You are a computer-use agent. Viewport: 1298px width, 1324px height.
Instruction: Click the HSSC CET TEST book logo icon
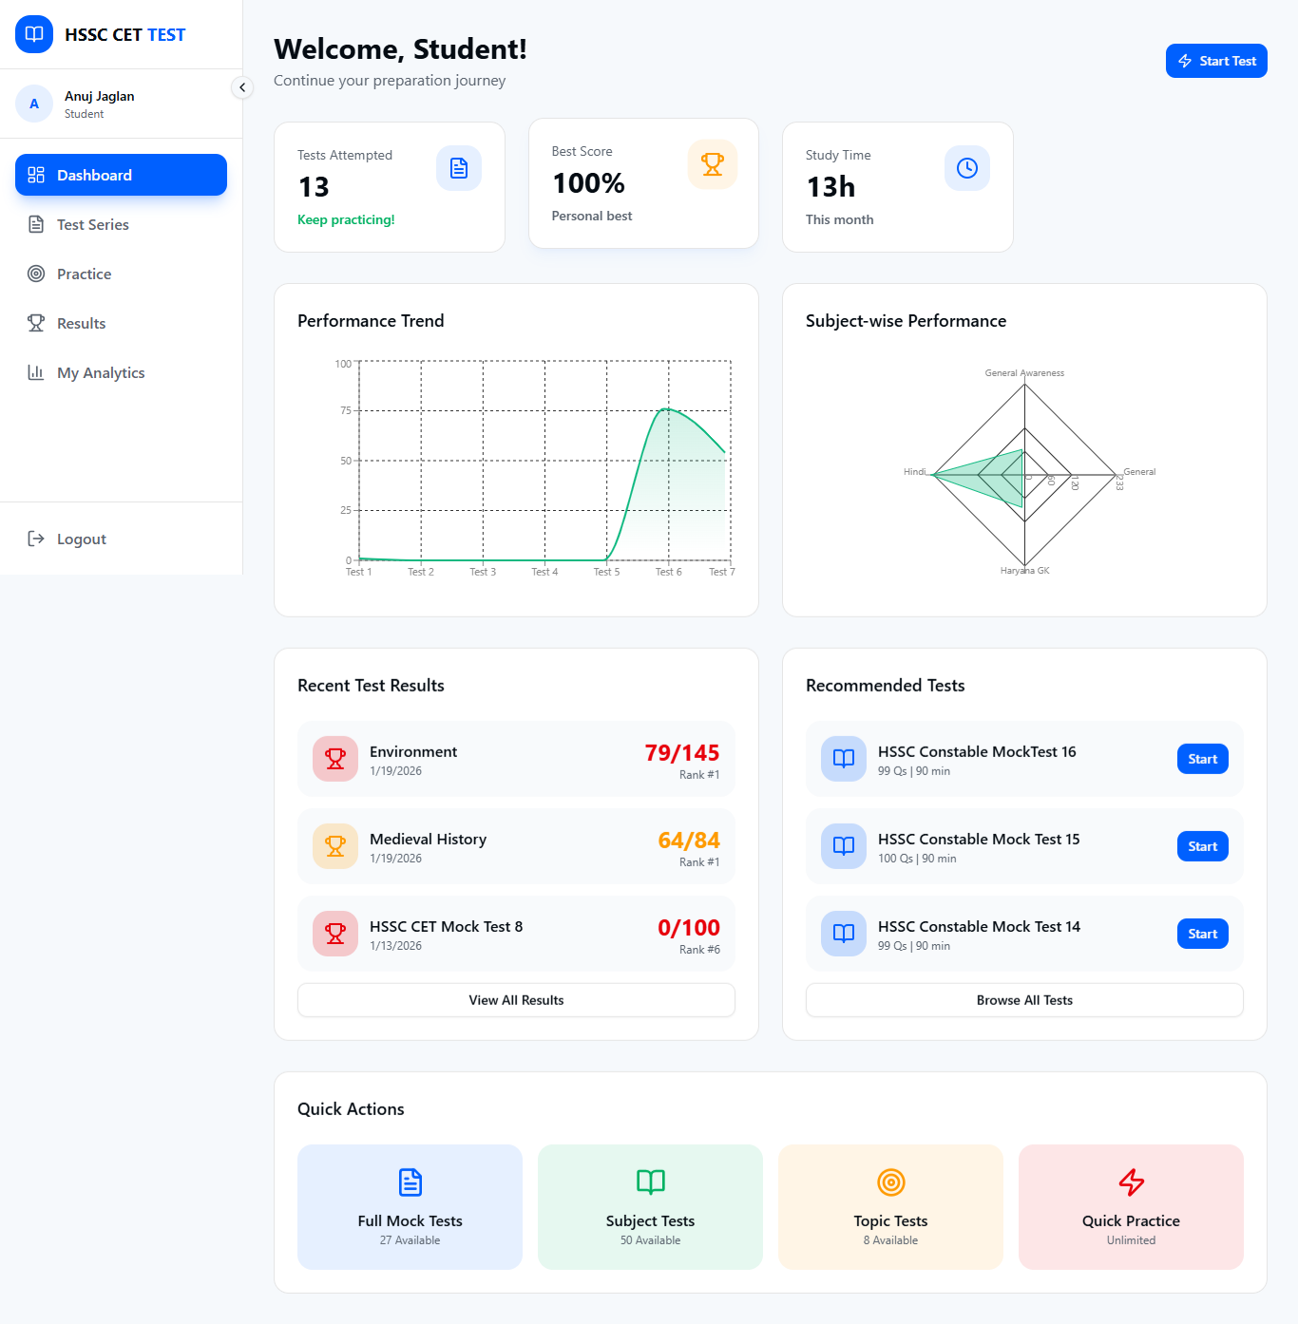tap(34, 34)
